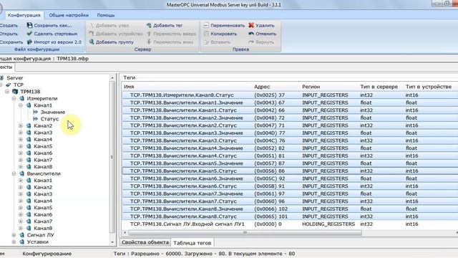
Task: Click the red Удалить cross icon
Action: (x=251, y=26)
